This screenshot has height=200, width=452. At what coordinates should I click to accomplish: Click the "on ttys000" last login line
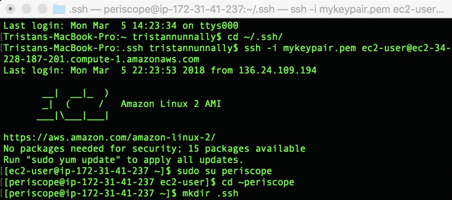click(x=121, y=26)
